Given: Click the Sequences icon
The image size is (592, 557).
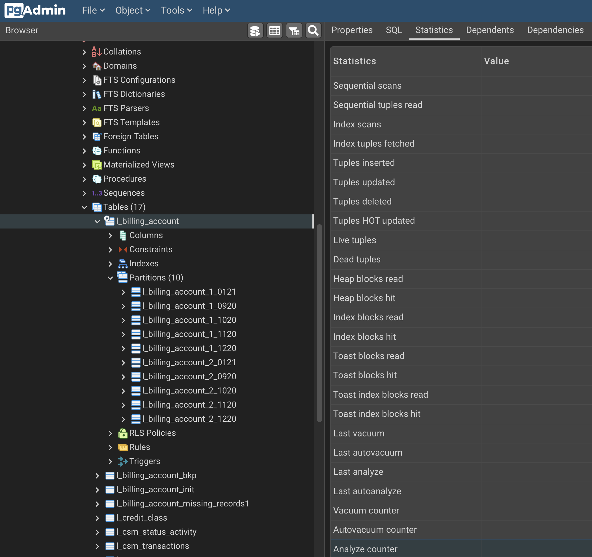Looking at the screenshot, I should (x=96, y=193).
